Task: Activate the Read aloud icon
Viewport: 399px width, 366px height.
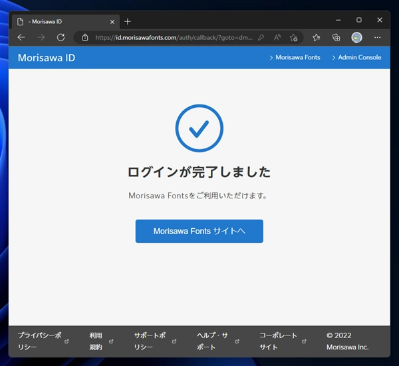Action: (x=277, y=38)
